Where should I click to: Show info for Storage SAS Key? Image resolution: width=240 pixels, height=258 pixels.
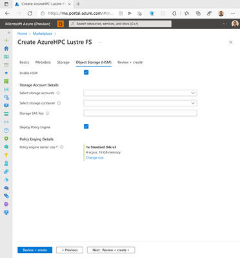coord(48,114)
